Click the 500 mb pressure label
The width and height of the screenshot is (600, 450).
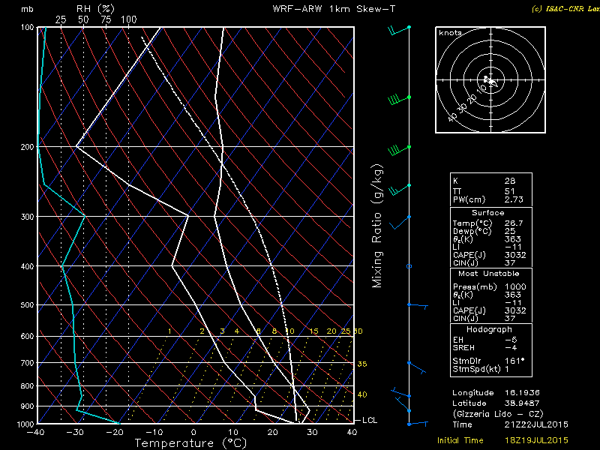pyautogui.click(x=27, y=305)
